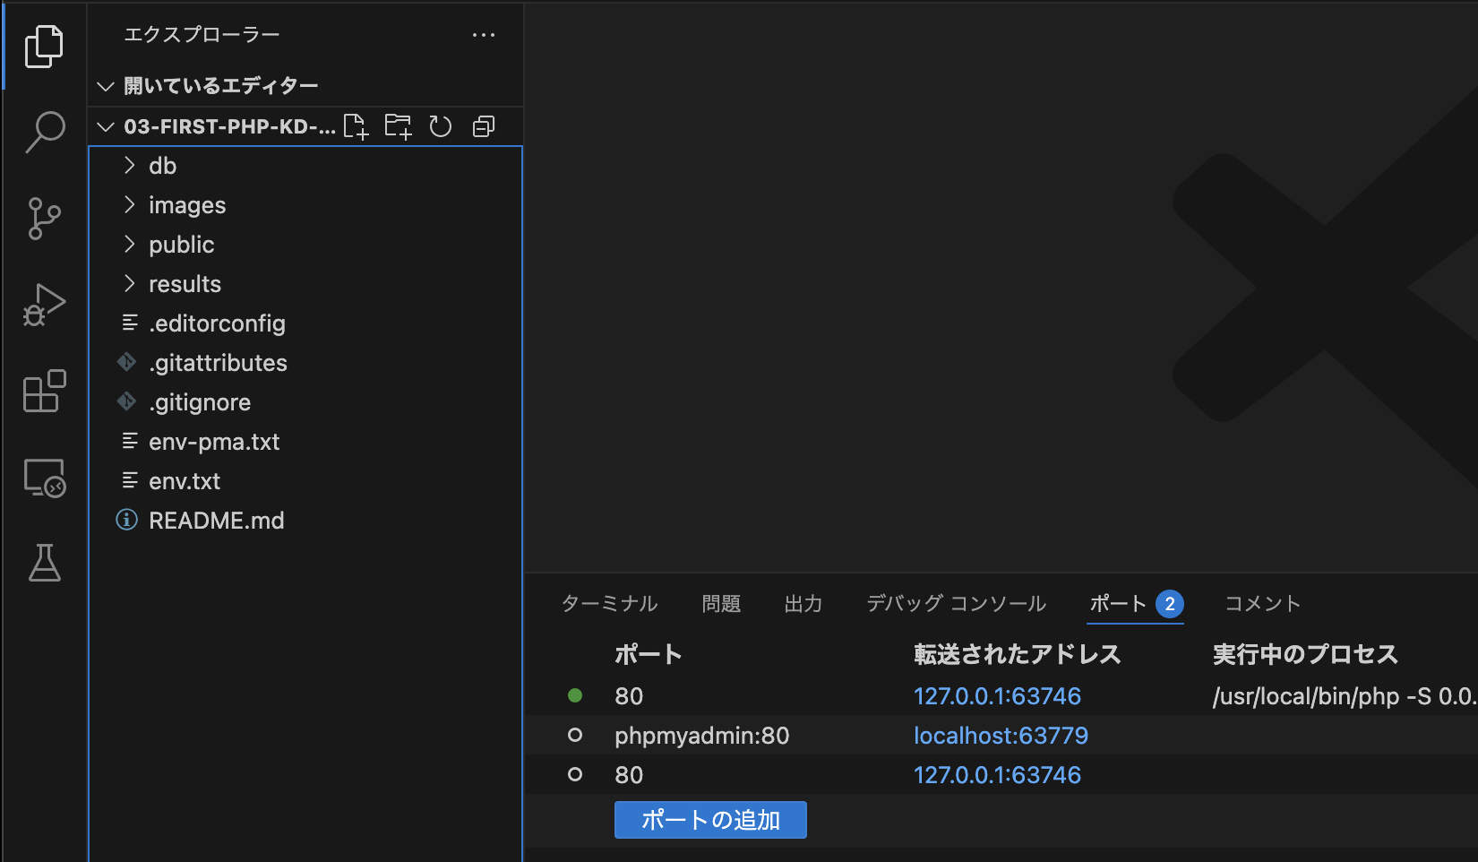Create a new folder with the New Folder icon
The width and height of the screenshot is (1478, 862).
[x=398, y=126]
